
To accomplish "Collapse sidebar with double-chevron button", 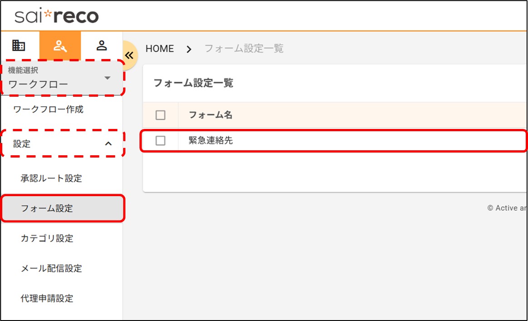I will click(130, 55).
